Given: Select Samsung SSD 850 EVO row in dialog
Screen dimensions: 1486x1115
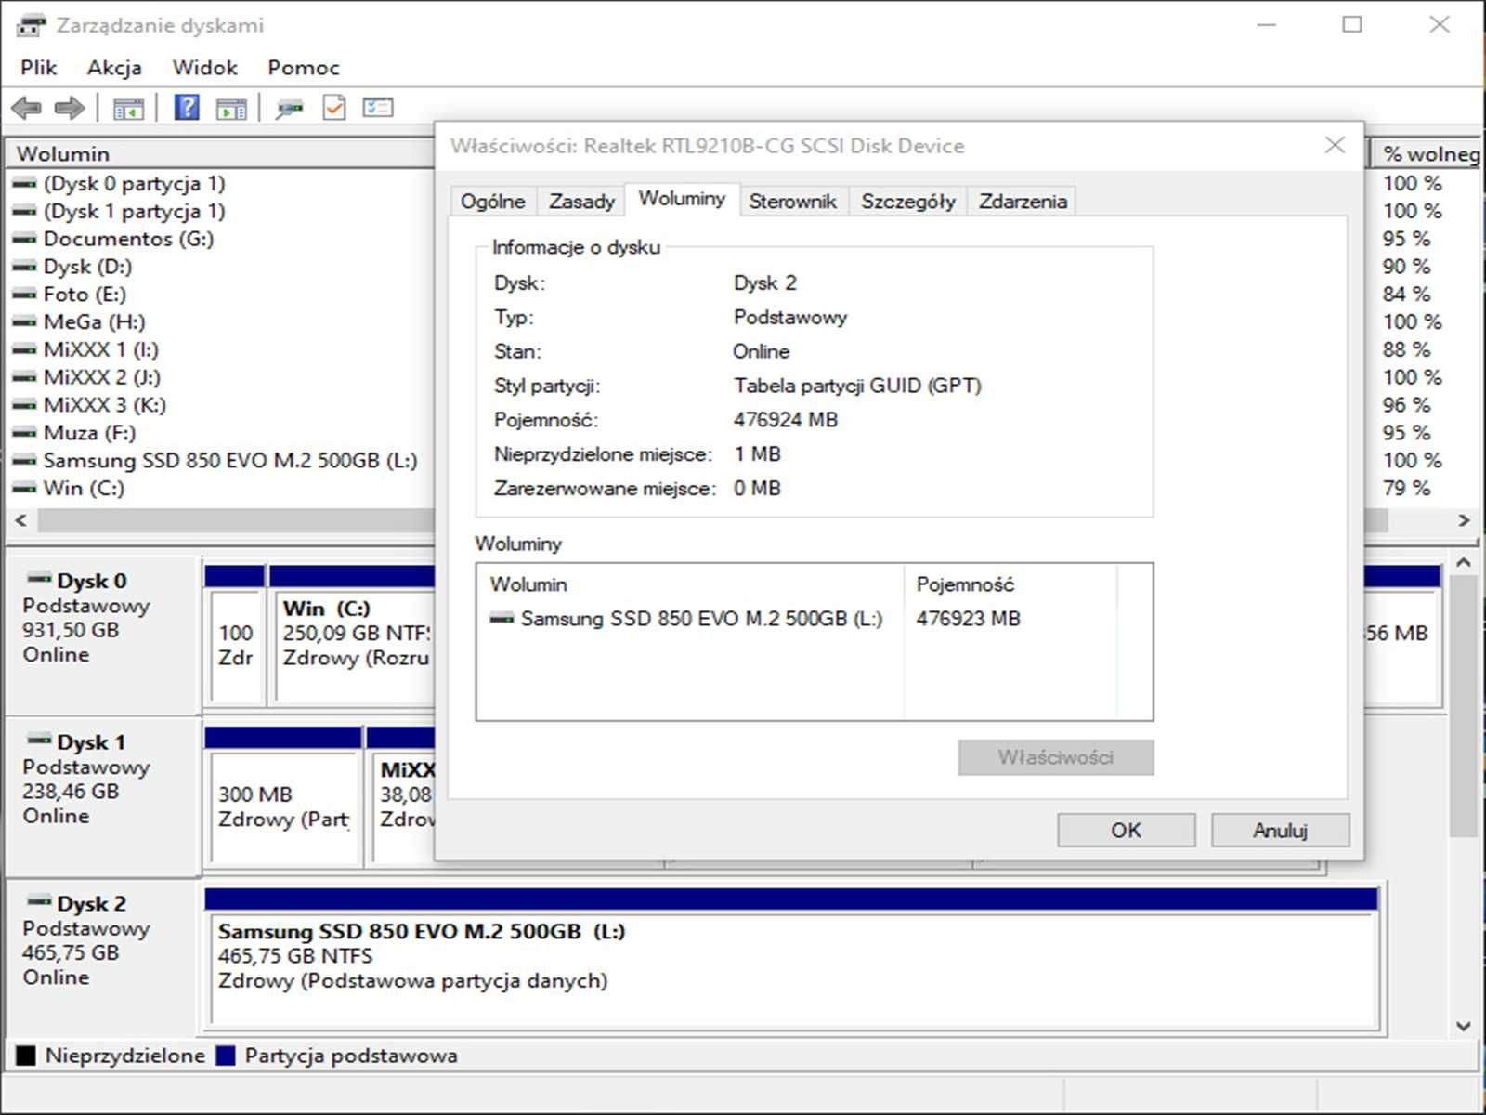Looking at the screenshot, I should click(701, 619).
